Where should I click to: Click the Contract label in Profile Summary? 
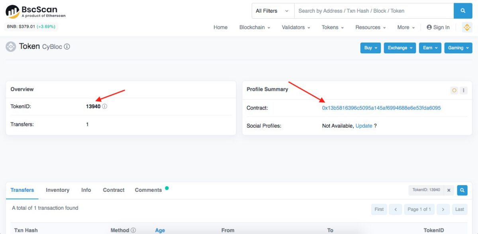(257, 108)
